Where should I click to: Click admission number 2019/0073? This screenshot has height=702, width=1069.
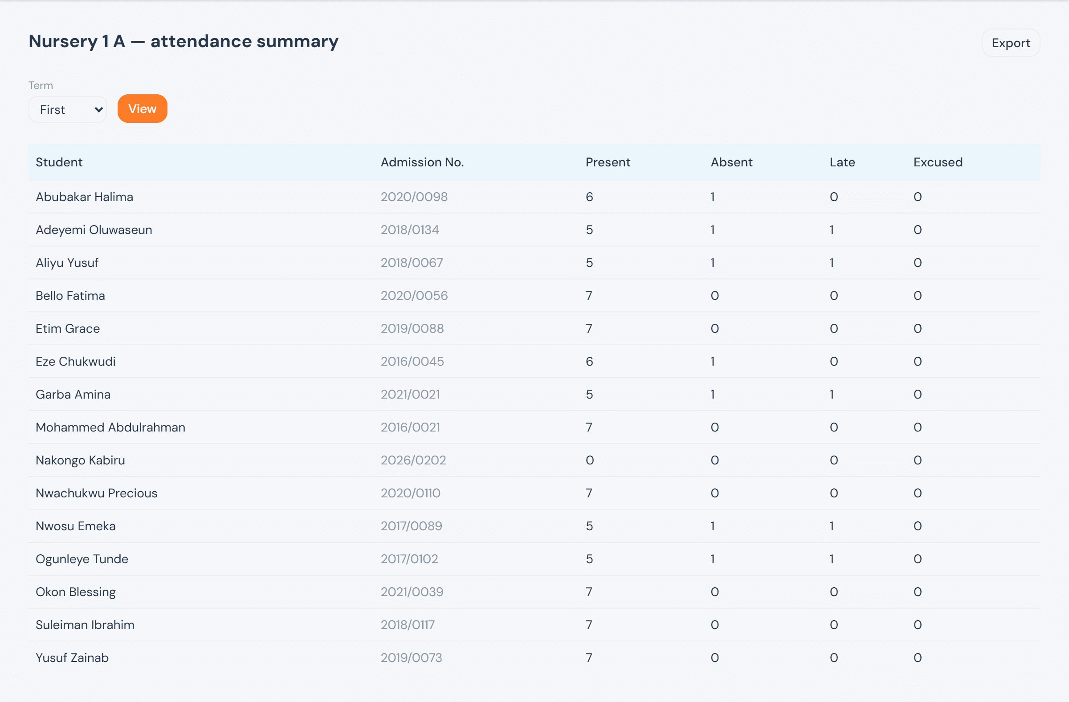click(412, 658)
